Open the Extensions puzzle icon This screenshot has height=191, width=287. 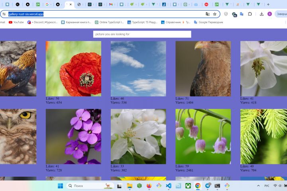tap(250, 14)
